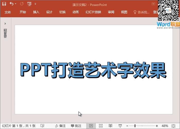Open the 插入 (Insert) ribbon tab

click(36, 12)
